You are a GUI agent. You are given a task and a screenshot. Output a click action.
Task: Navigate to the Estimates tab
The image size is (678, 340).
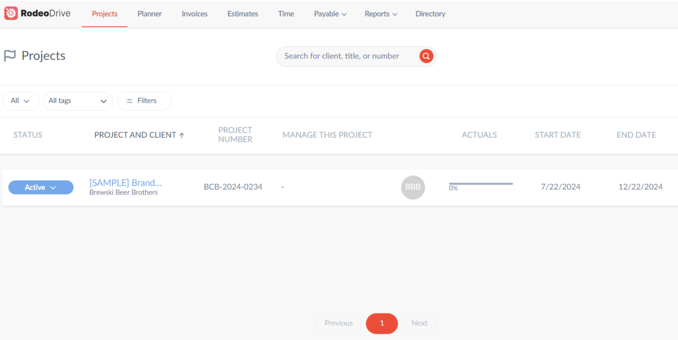[x=242, y=14]
